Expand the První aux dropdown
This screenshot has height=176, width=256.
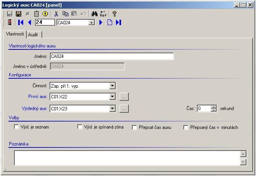click(112, 97)
